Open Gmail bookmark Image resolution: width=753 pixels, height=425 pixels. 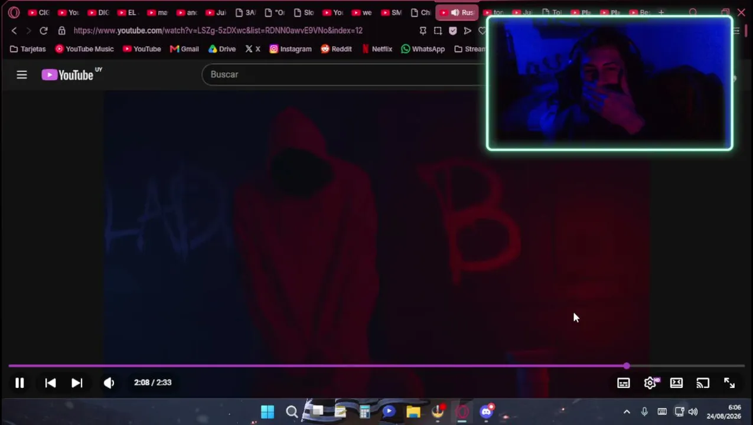184,49
